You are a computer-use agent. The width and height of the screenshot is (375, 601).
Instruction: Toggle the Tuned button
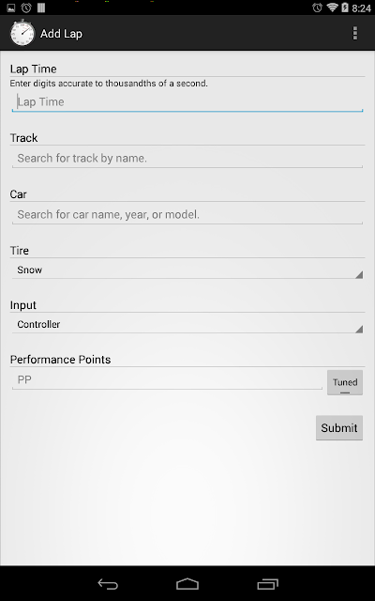[x=345, y=382]
